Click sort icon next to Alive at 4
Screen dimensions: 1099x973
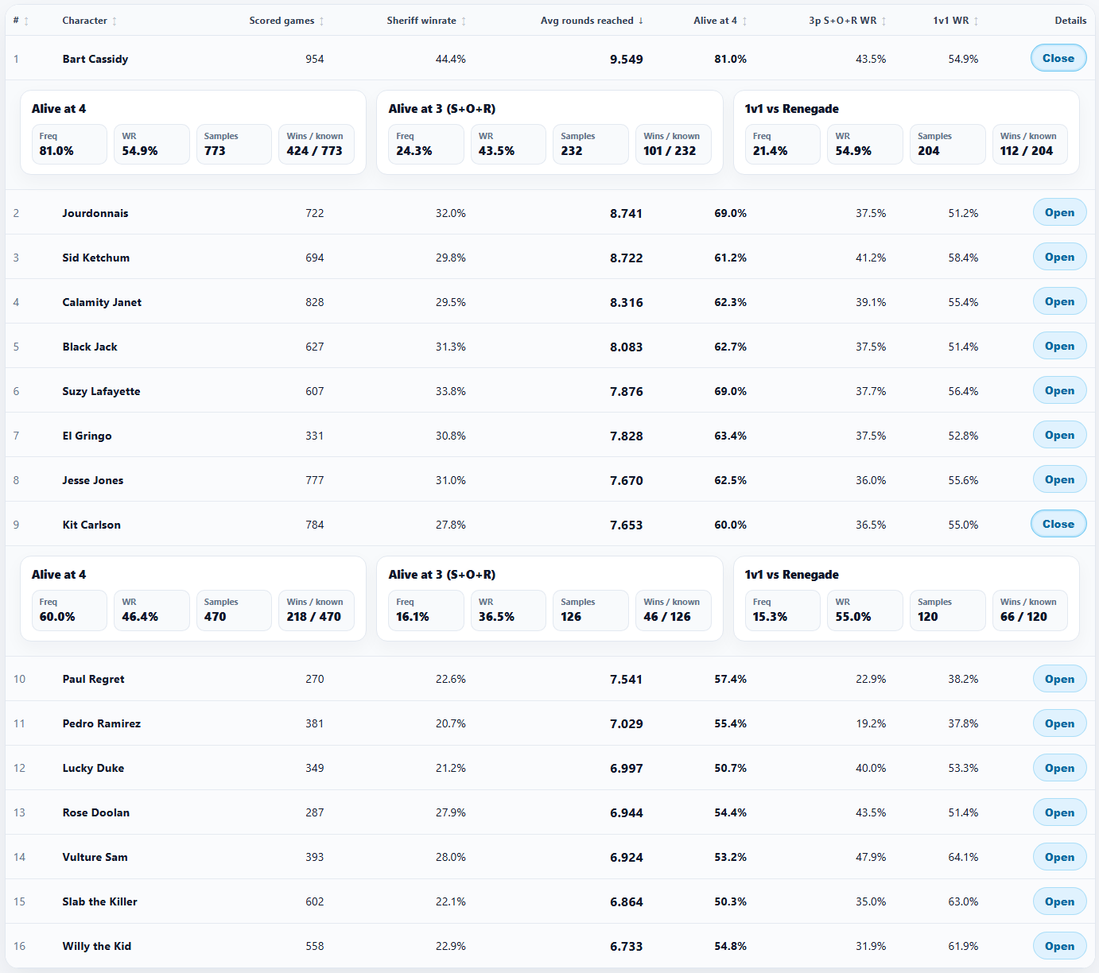[x=744, y=21]
